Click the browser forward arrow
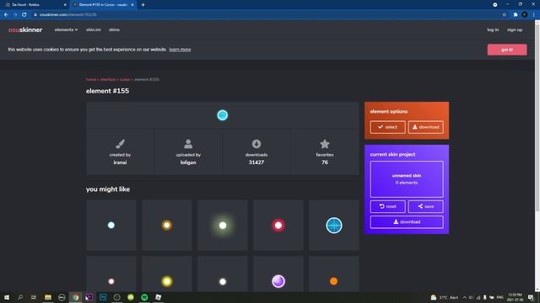Image resolution: width=540 pixels, height=303 pixels. tap(15, 15)
